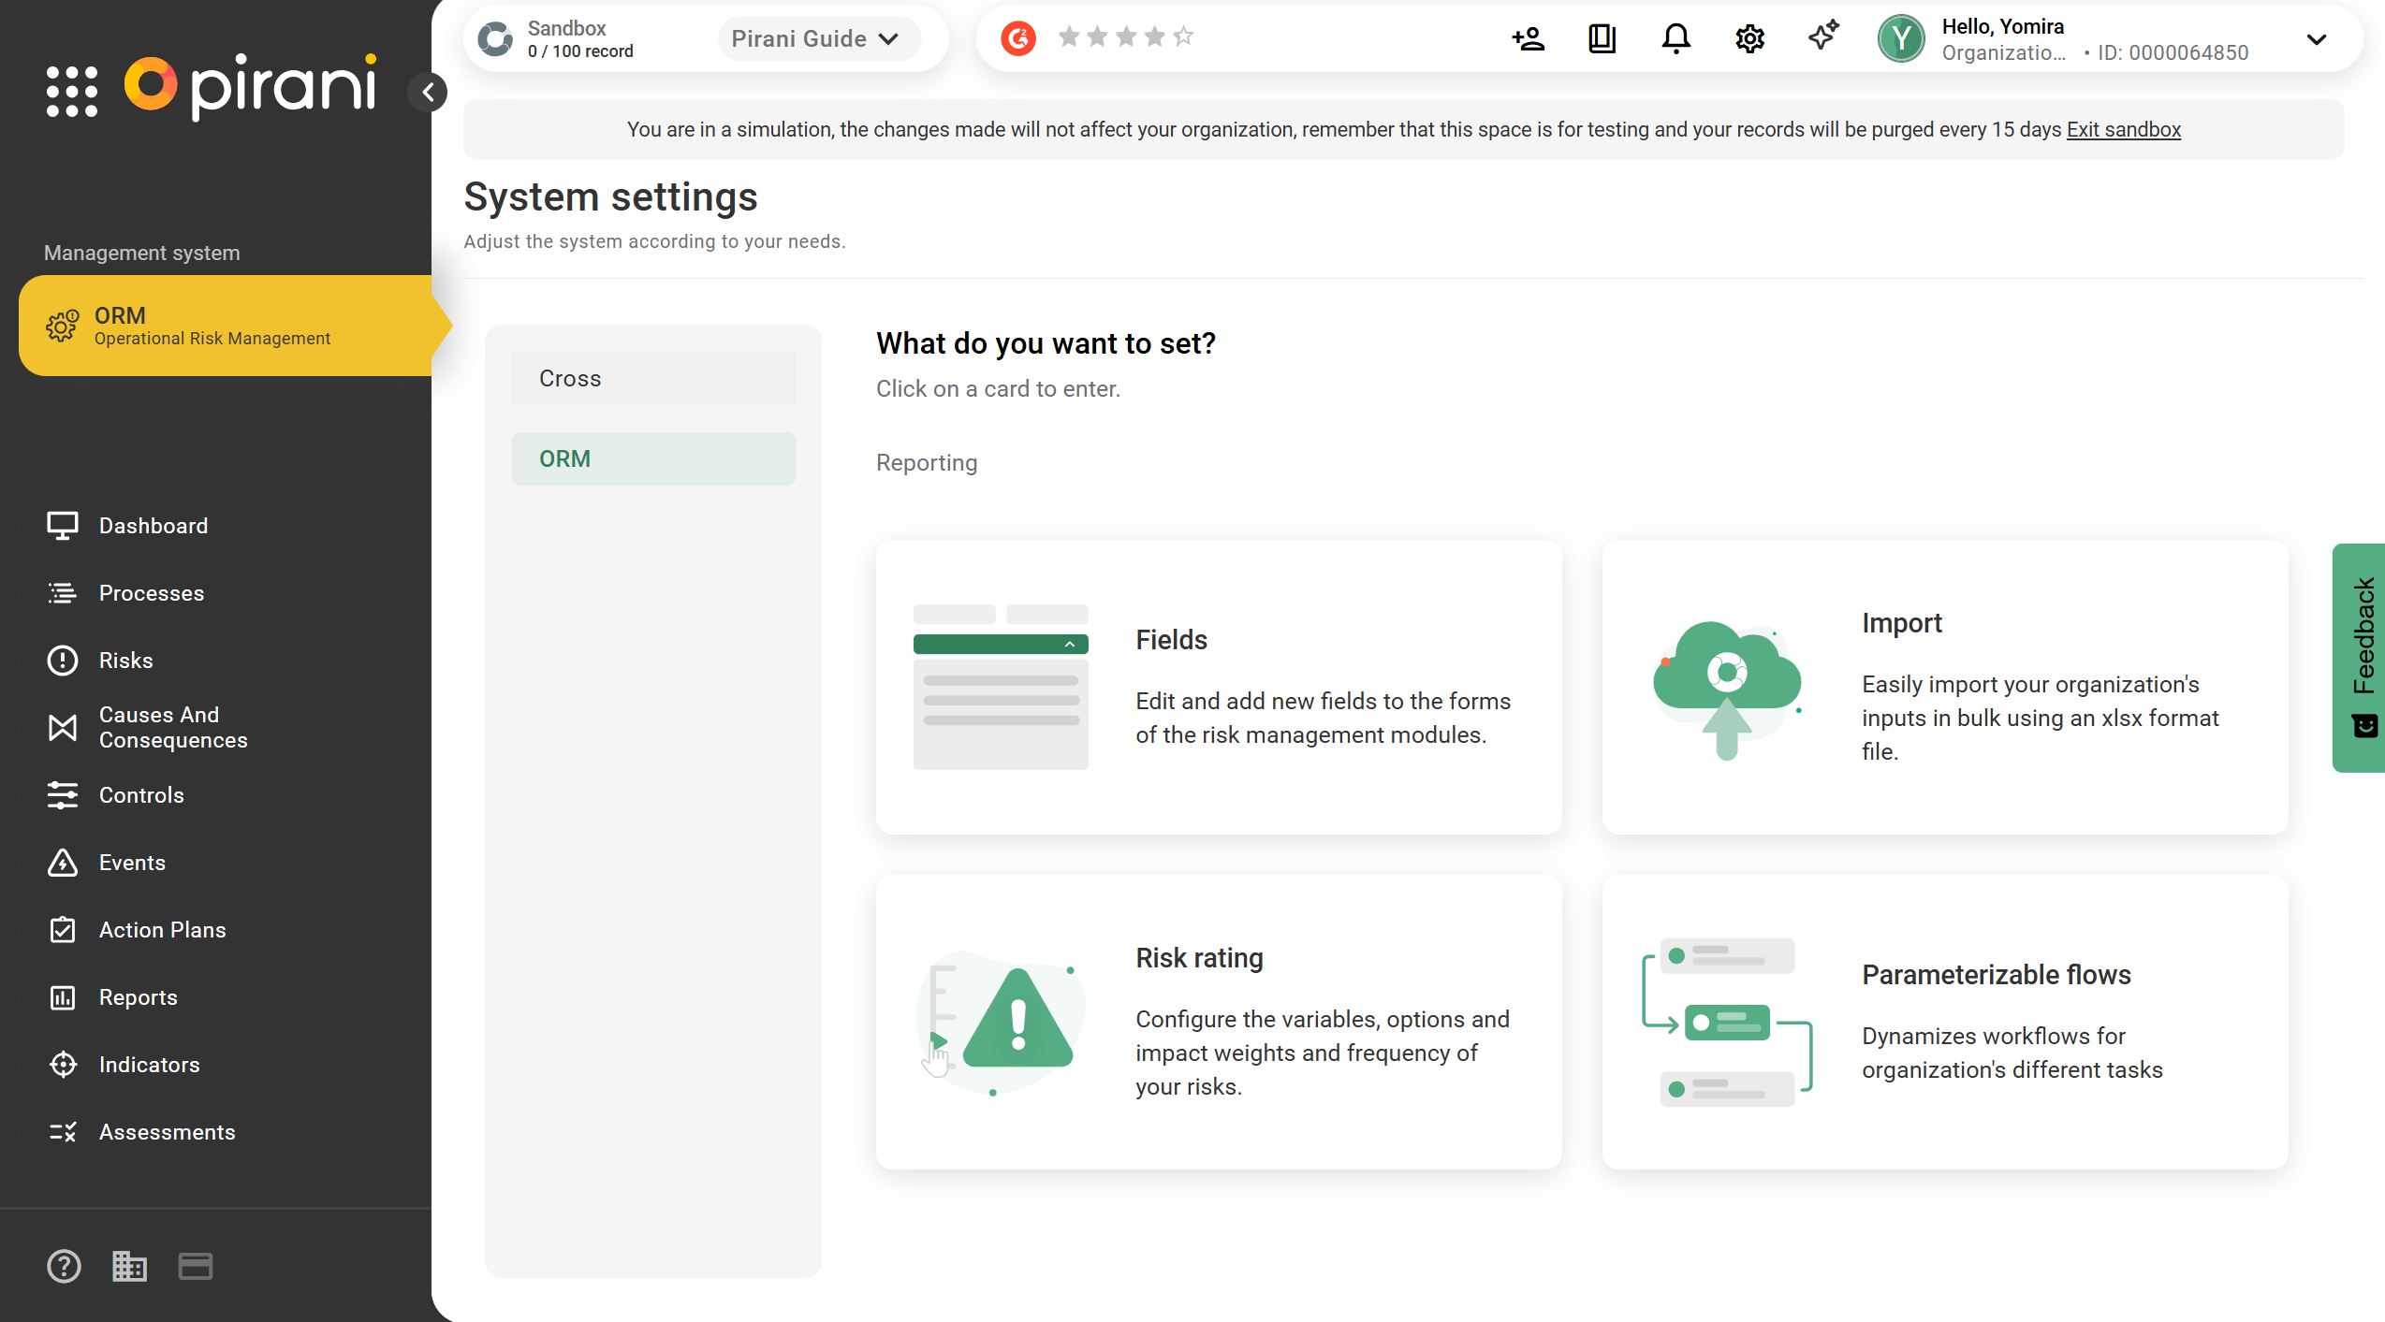
Task: Click the add user icon
Action: click(1528, 38)
